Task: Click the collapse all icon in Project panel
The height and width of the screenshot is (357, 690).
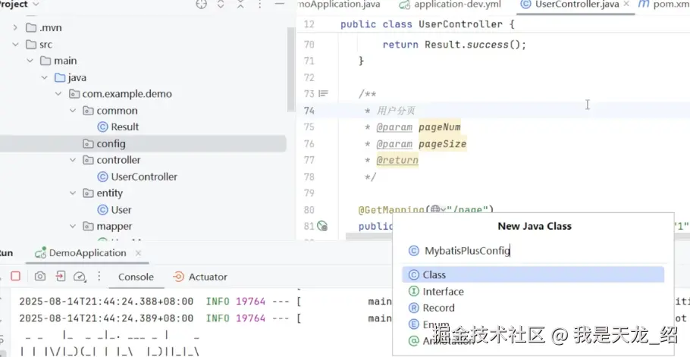Action: [x=240, y=5]
